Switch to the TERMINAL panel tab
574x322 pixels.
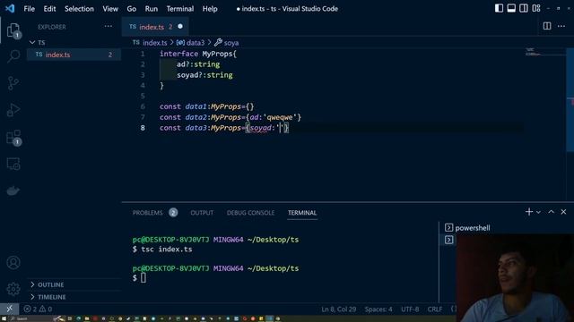click(302, 213)
